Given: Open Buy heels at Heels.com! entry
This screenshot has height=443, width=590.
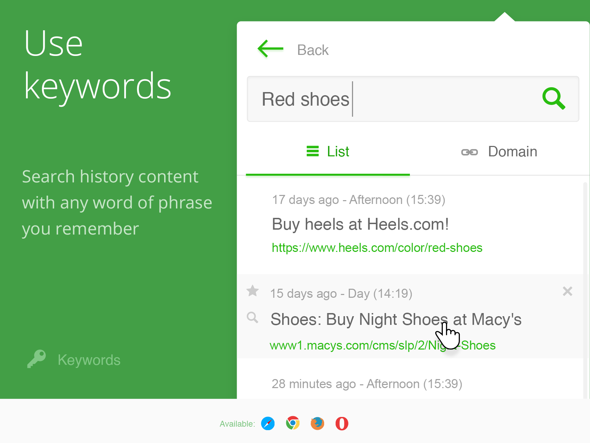Looking at the screenshot, I should pyautogui.click(x=360, y=224).
